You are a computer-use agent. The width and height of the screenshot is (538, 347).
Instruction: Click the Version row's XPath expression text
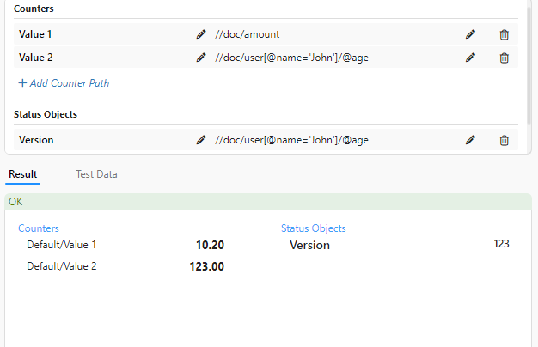click(291, 140)
